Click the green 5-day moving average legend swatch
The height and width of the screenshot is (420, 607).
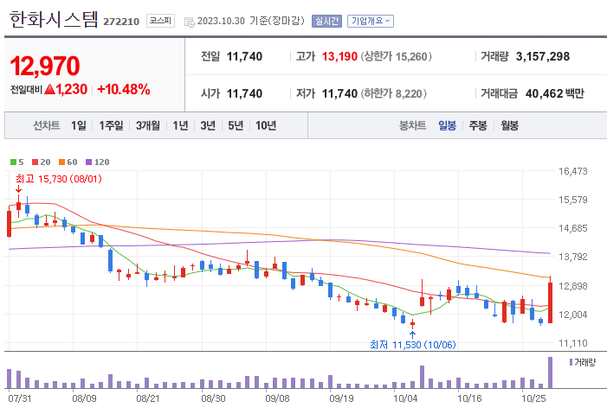13,162
